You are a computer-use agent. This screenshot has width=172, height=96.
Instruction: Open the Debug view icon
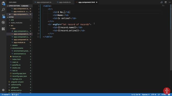tap(3, 22)
